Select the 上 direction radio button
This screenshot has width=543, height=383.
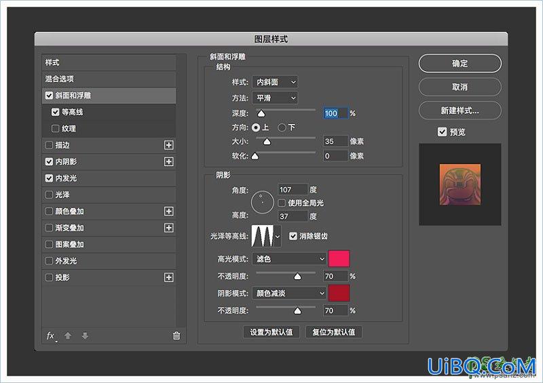[256, 127]
